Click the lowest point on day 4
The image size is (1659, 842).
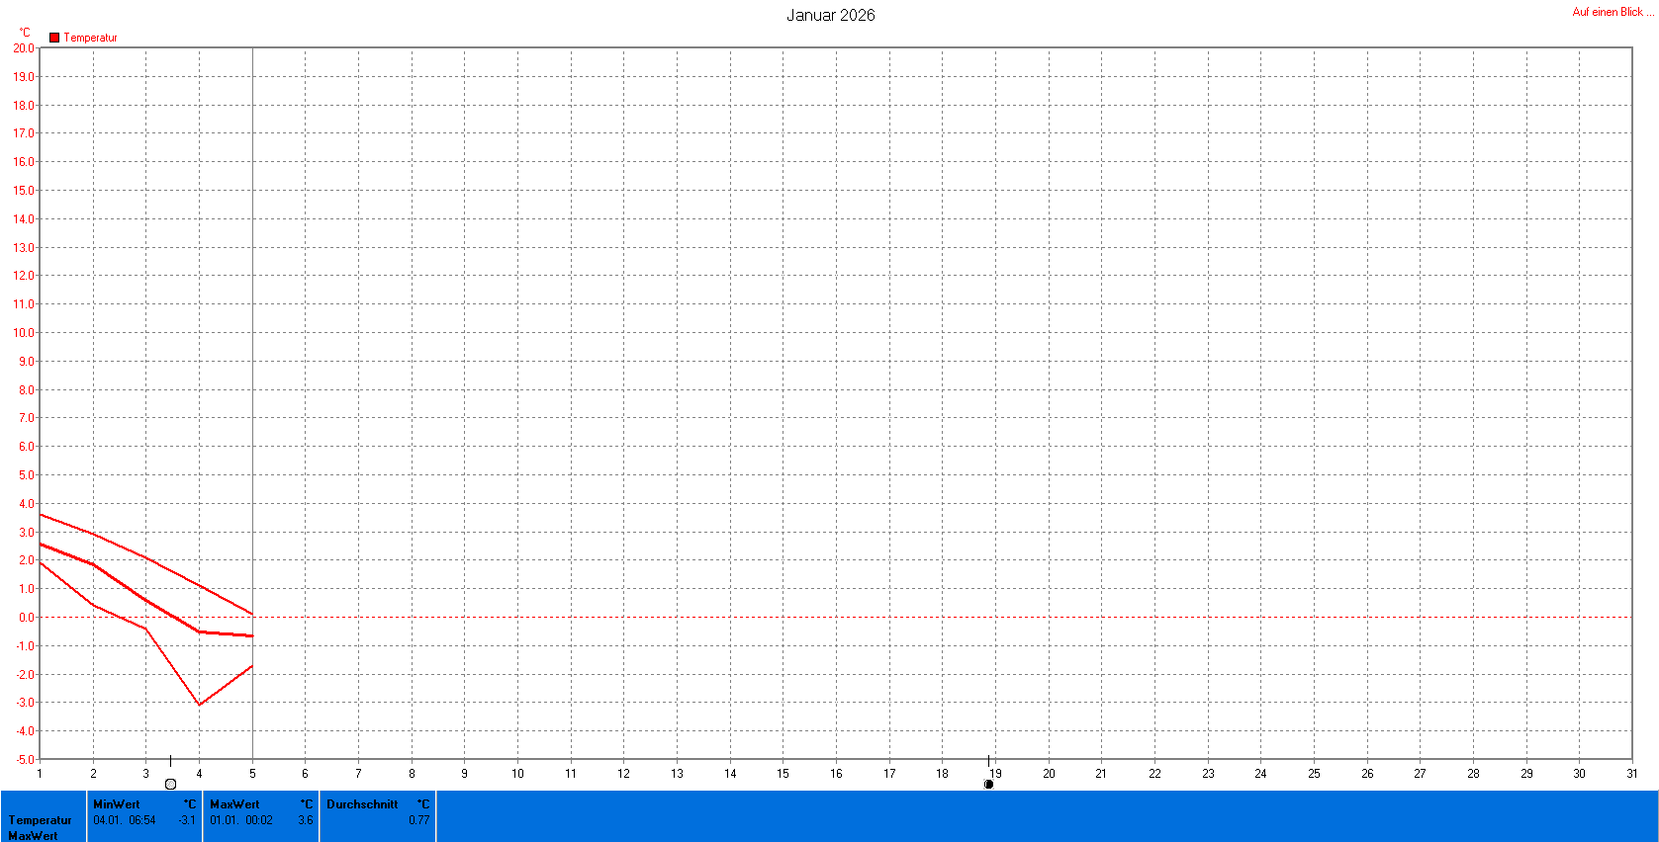(x=199, y=705)
